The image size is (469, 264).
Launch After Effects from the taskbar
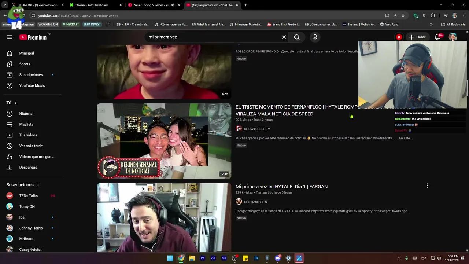point(213,258)
